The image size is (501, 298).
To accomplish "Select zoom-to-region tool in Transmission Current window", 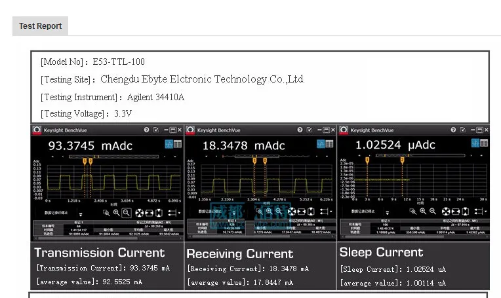I will point(106,213).
